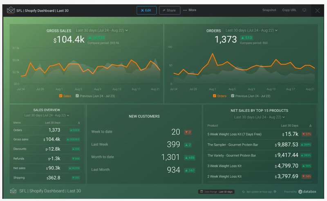Screen dimensions: 327x201
Task: Take a dashboard Snapshot
Action: (x=269, y=10)
